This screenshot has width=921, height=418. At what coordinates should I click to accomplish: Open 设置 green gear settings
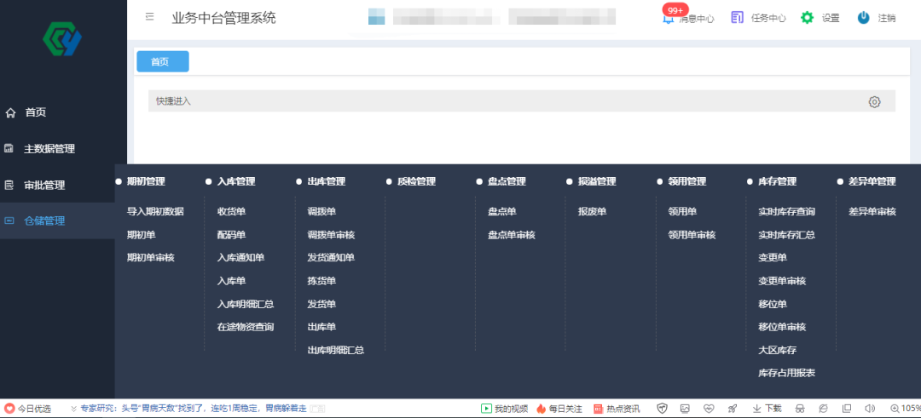pos(820,18)
